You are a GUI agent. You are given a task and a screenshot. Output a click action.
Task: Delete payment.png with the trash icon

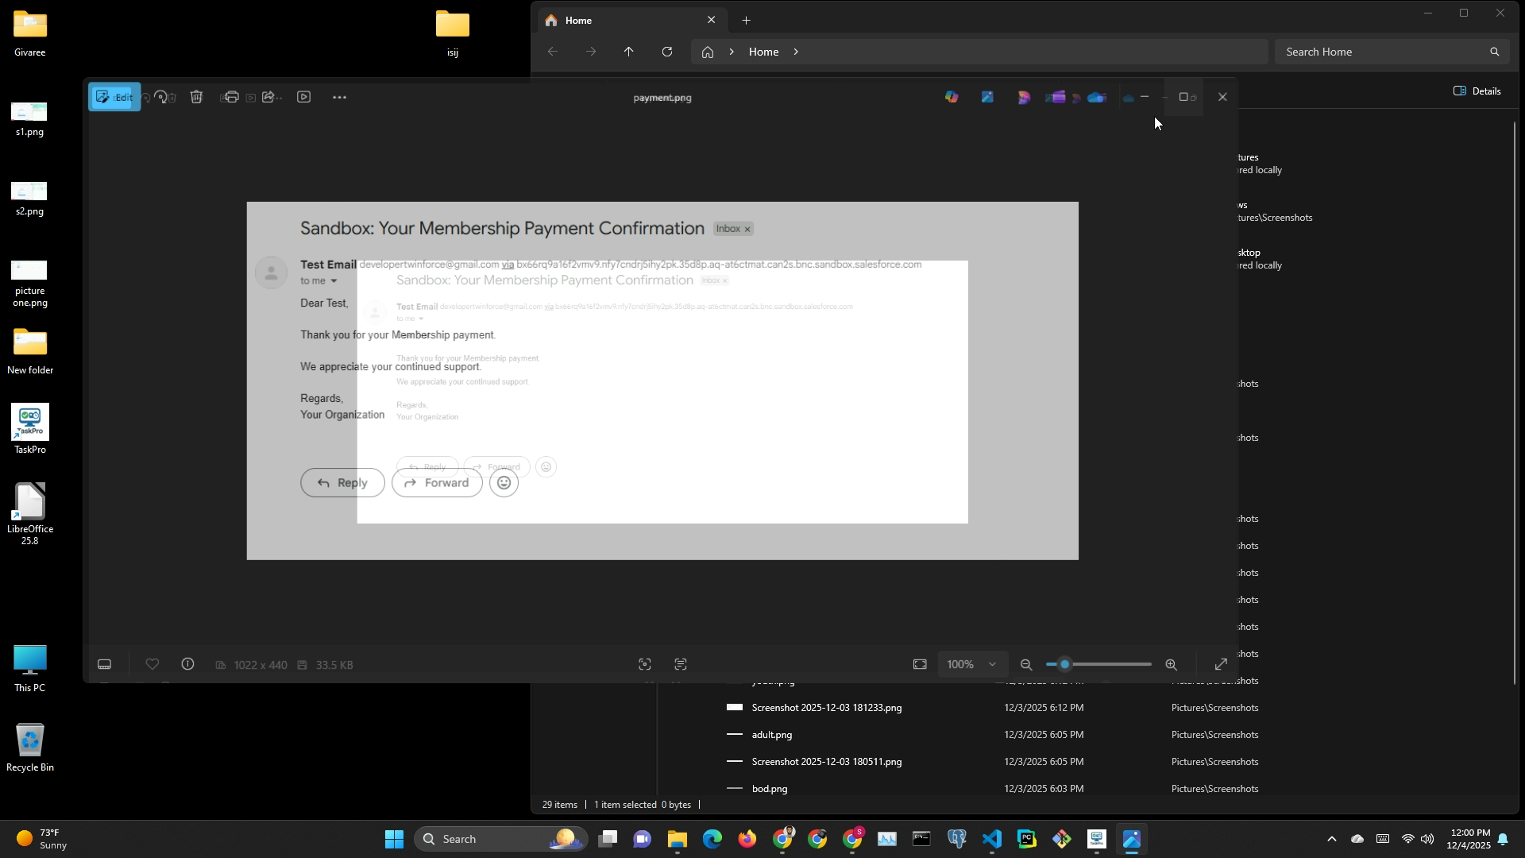click(x=197, y=97)
